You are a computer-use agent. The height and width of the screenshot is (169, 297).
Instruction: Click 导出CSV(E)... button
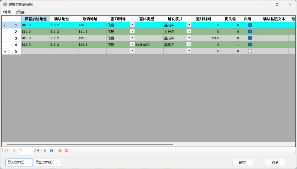(x=47, y=162)
